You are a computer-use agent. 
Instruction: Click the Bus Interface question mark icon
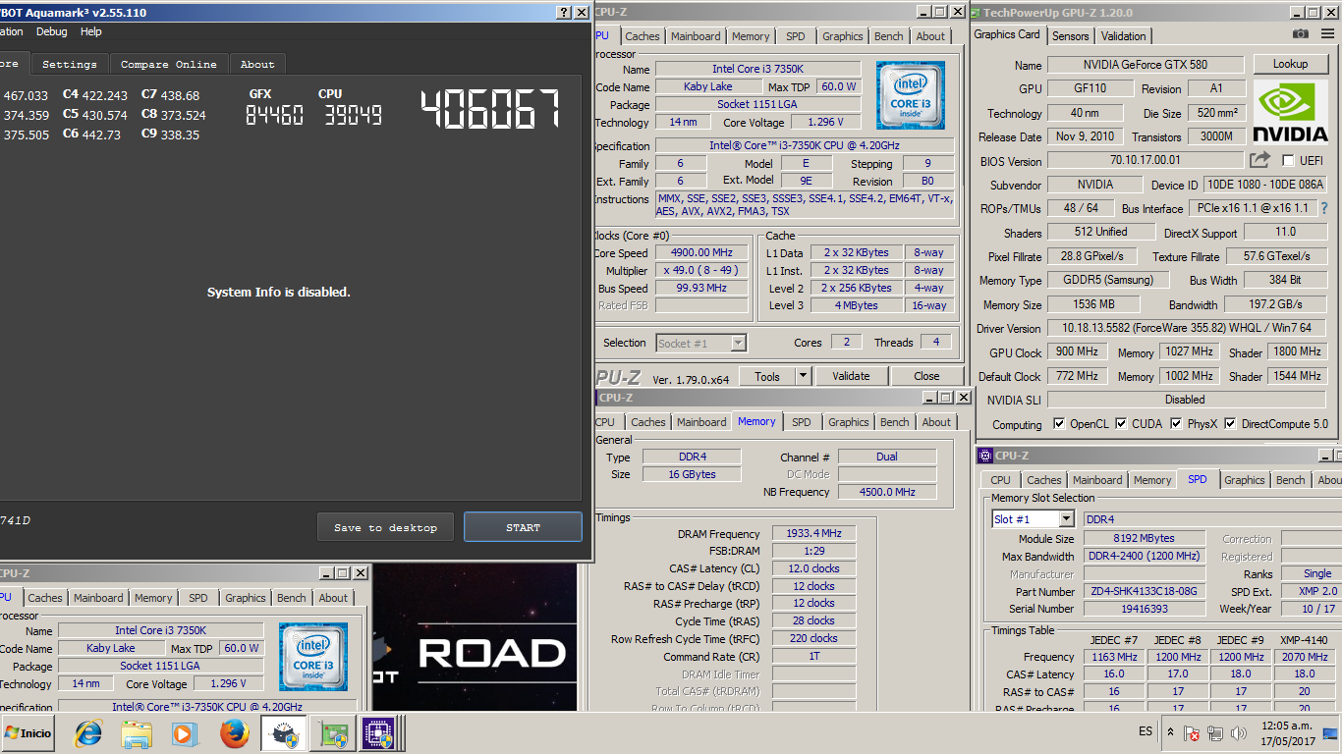coord(1324,208)
